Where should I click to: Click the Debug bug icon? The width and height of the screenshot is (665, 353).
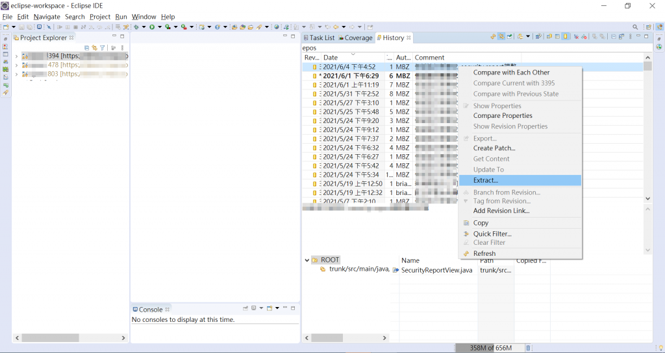tap(136, 27)
